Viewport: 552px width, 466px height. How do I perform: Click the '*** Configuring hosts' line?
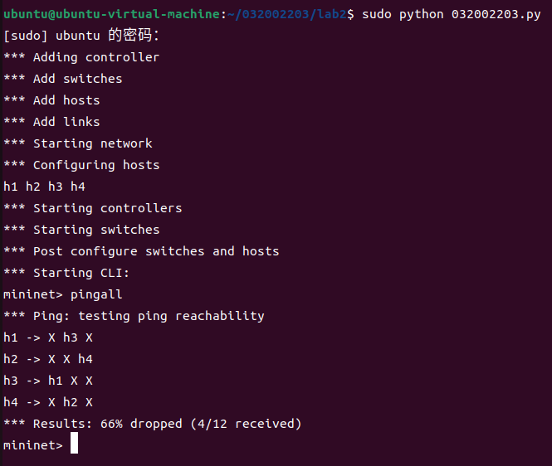(x=81, y=165)
